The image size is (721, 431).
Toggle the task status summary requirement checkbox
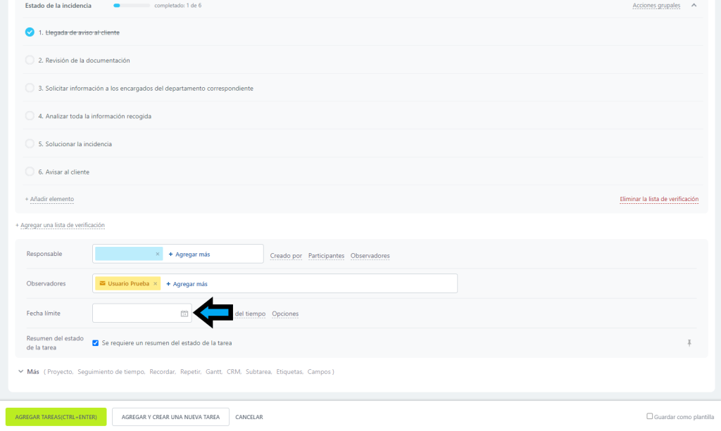[96, 343]
